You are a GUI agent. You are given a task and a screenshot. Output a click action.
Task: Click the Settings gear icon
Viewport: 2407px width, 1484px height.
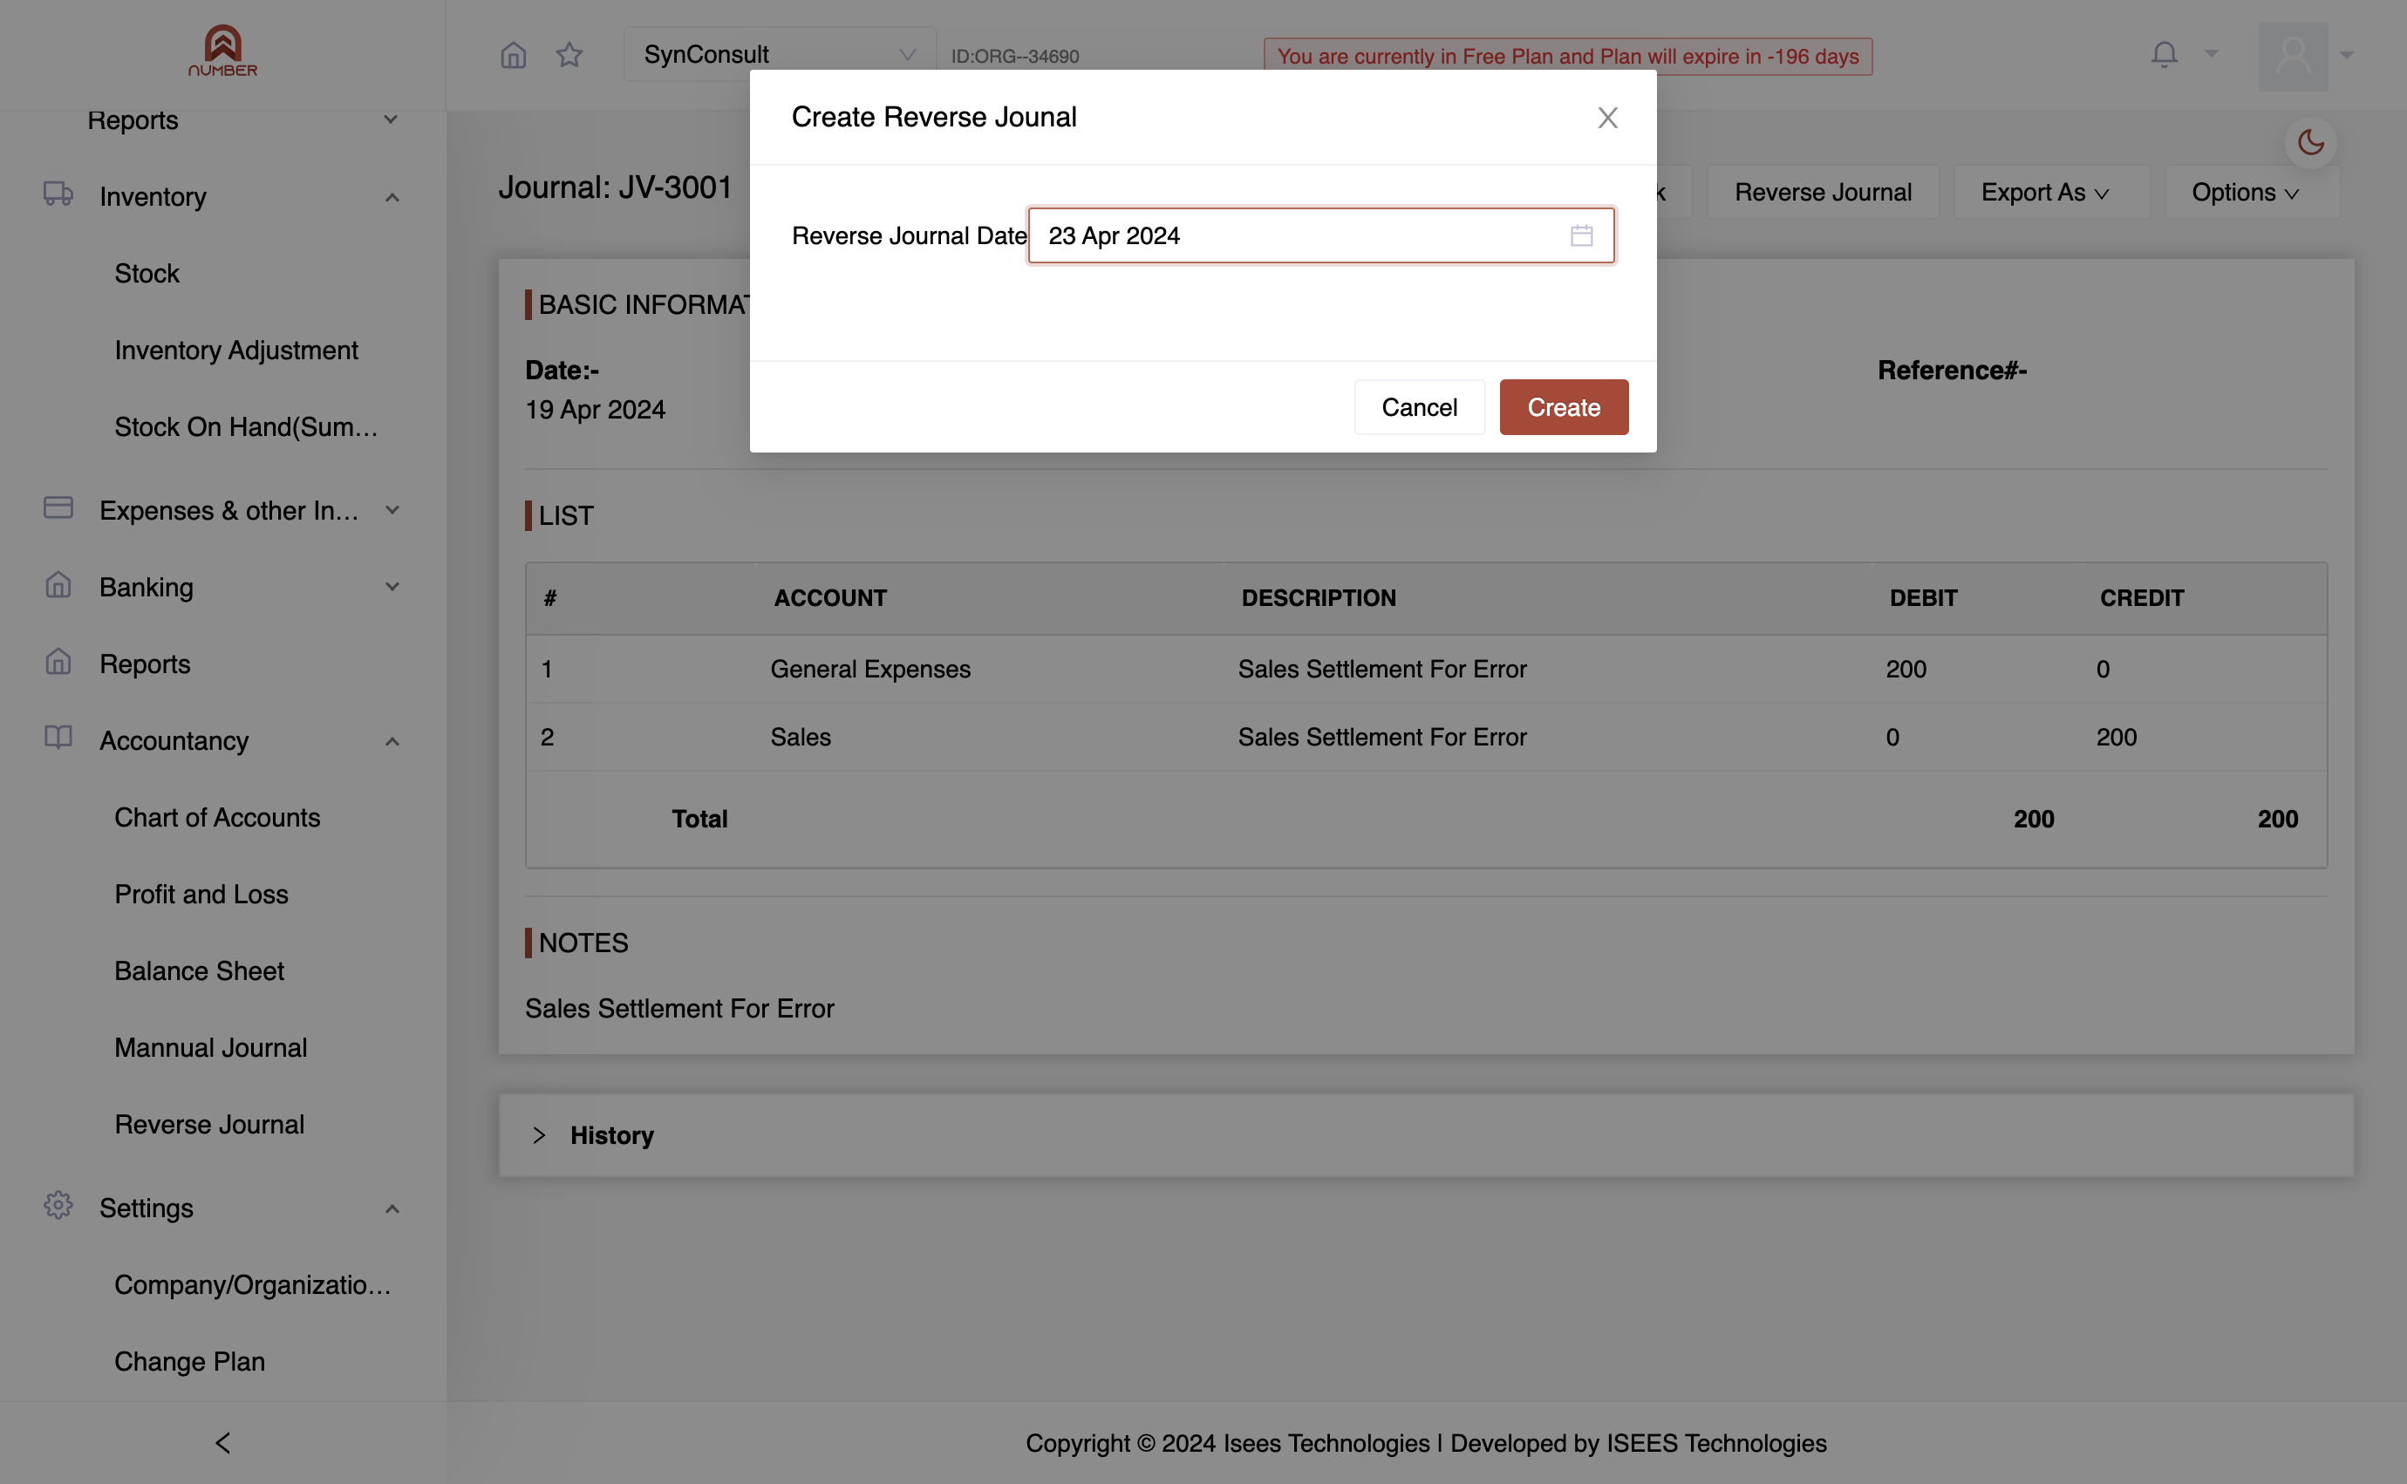[58, 1205]
